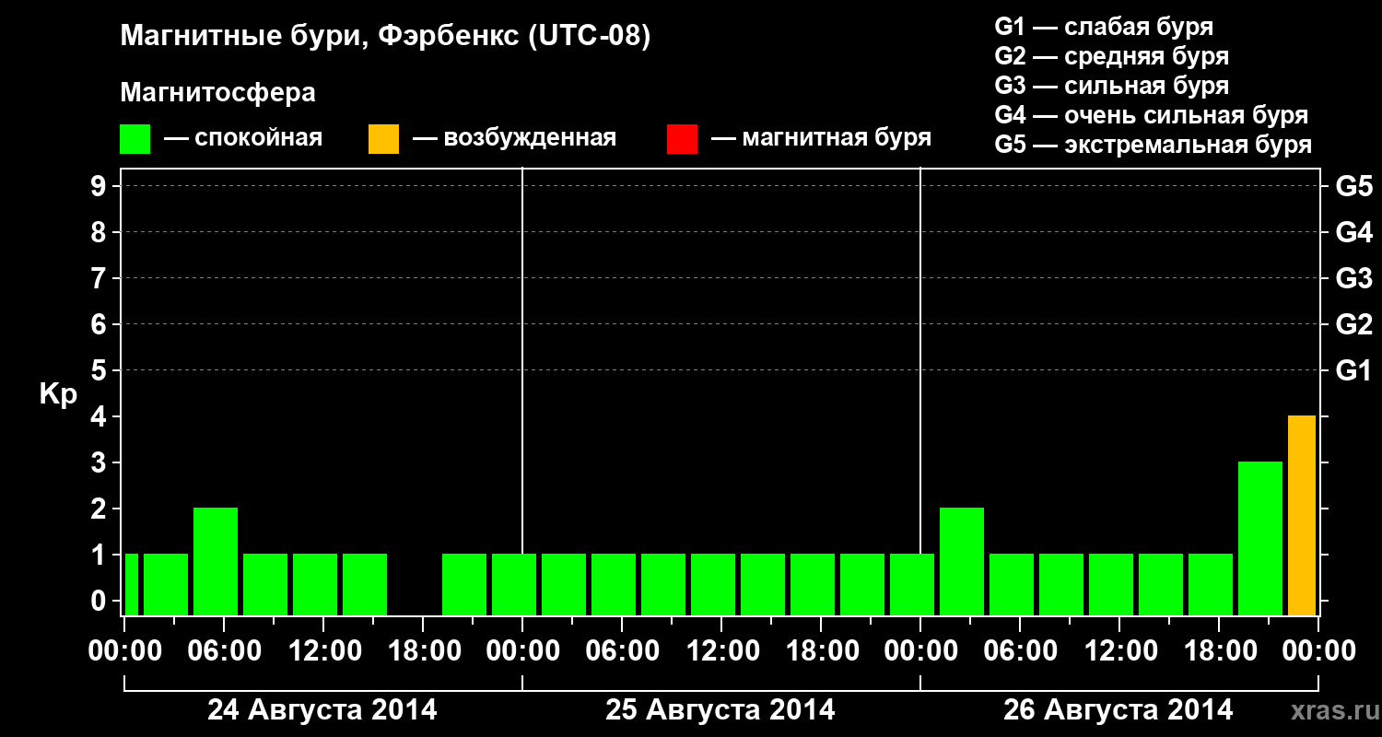Click 'G4 — очень сильная буря' legend line
The width and height of the screenshot is (1382, 737).
1151,115
